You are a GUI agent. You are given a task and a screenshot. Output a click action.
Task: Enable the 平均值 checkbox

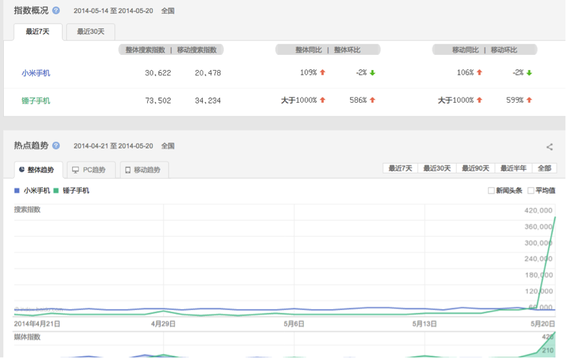(531, 190)
